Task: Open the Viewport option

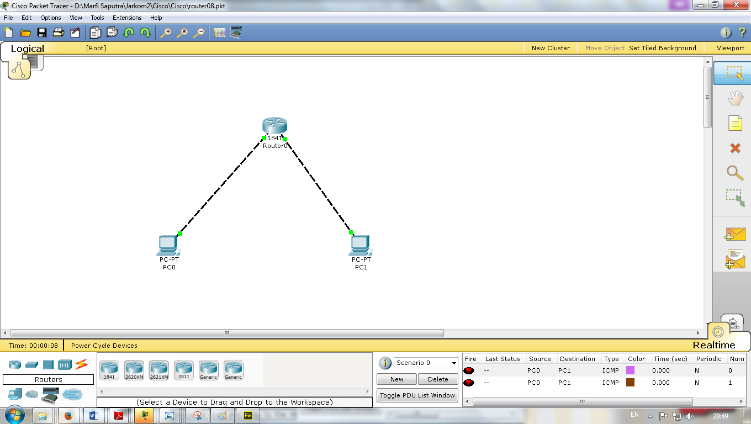Action: point(731,48)
